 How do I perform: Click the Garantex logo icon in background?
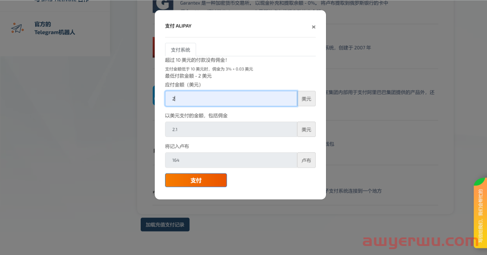pos(163,5)
